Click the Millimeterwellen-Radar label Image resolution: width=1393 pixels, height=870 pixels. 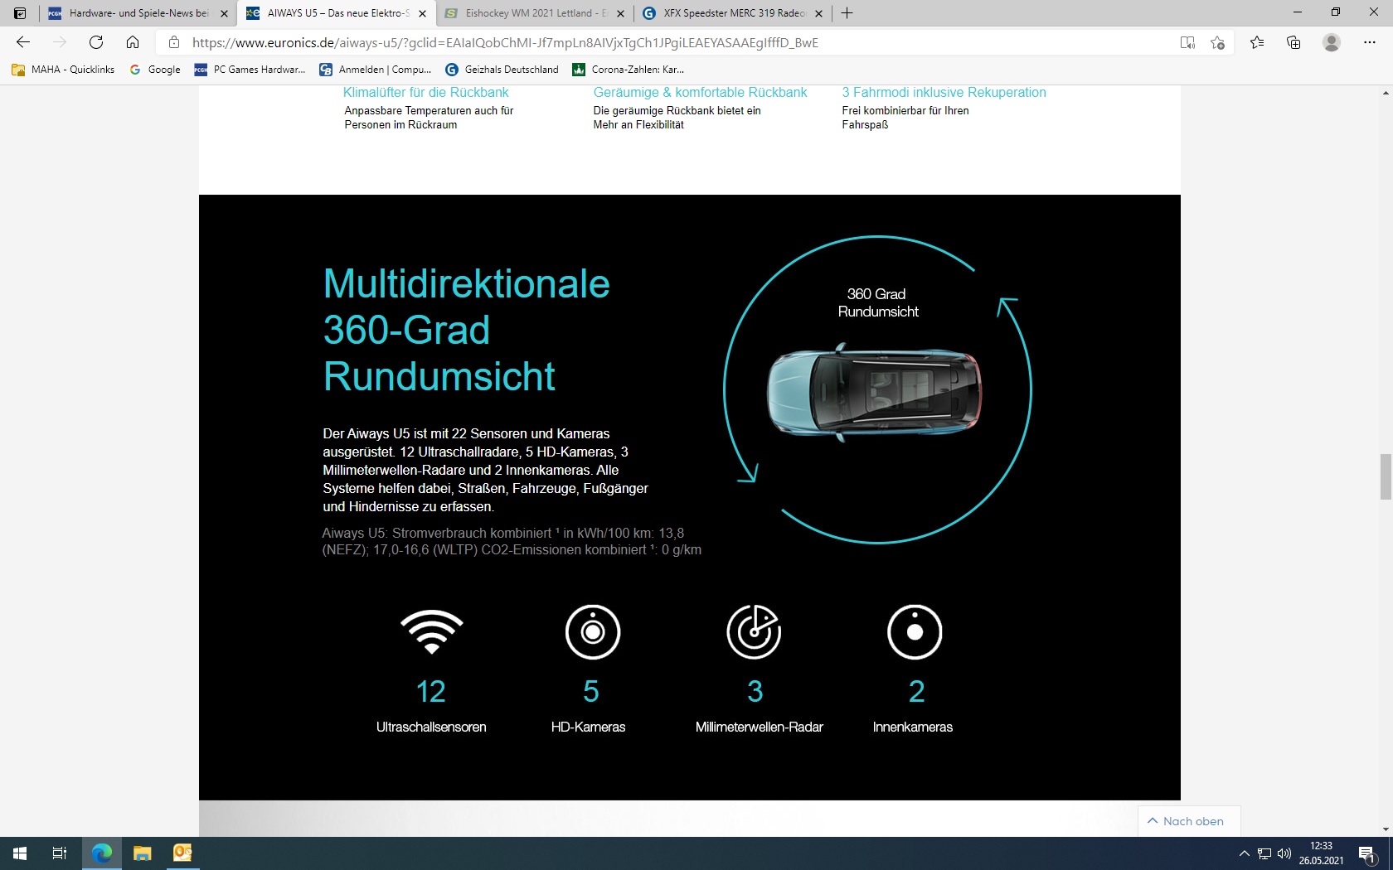tap(759, 727)
